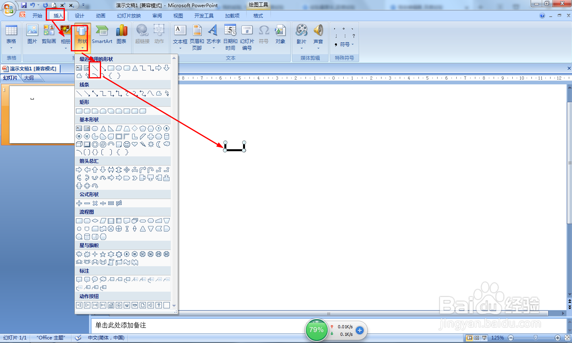The height and width of the screenshot is (343, 572).
Task: Click the "Office 主题" status bar entry
Action: pos(51,338)
